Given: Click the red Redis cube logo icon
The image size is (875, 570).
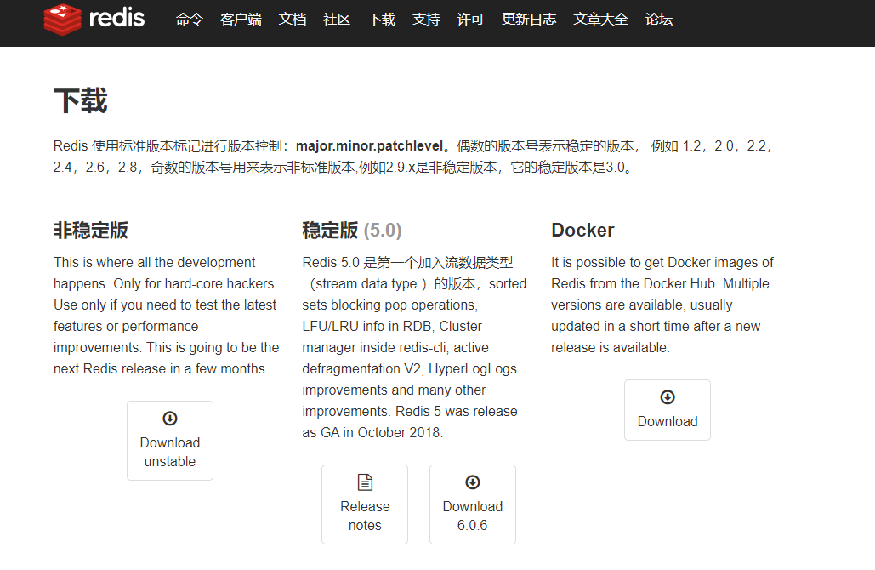Looking at the screenshot, I should pos(63,19).
